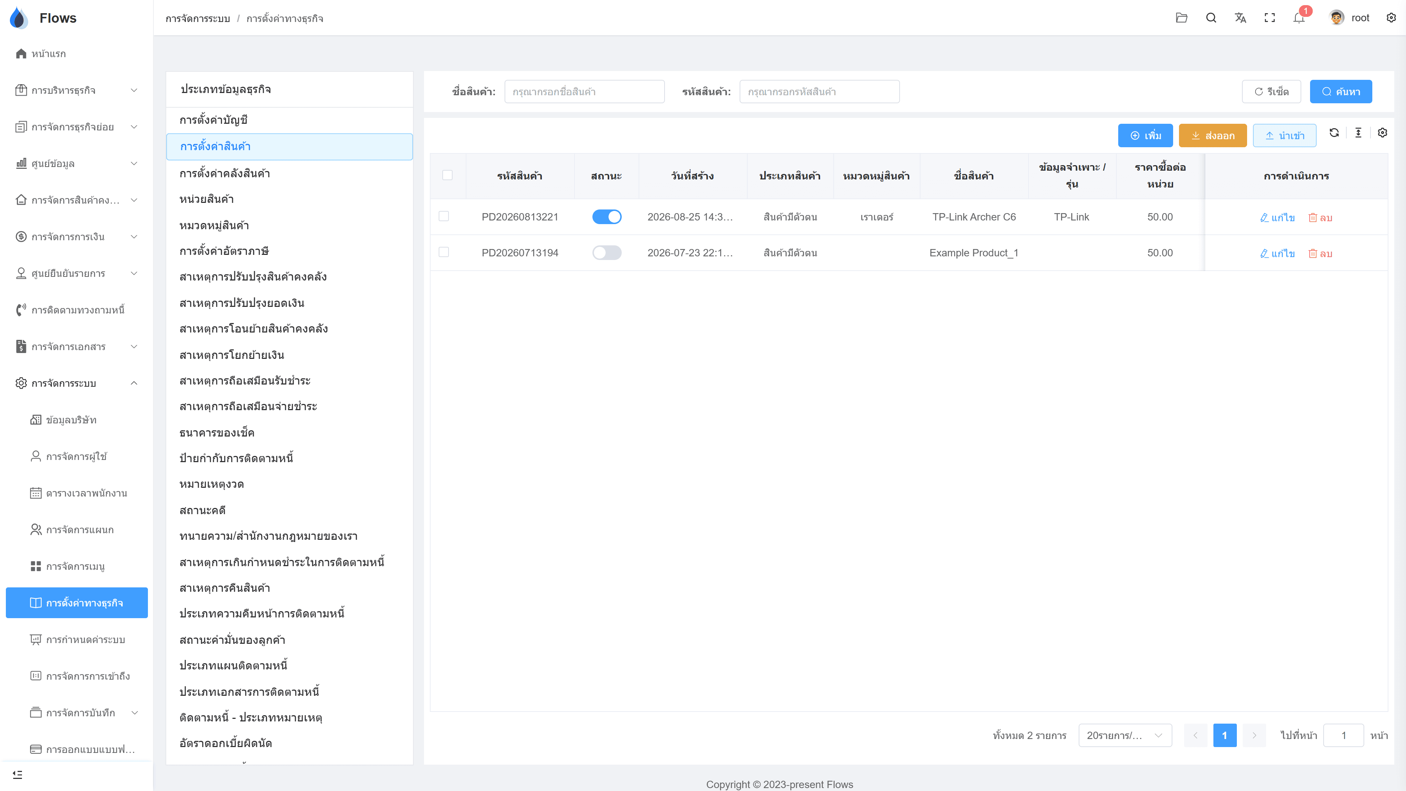This screenshot has height=791, width=1406.
Task: Open the notification bell
Action: [1299, 18]
